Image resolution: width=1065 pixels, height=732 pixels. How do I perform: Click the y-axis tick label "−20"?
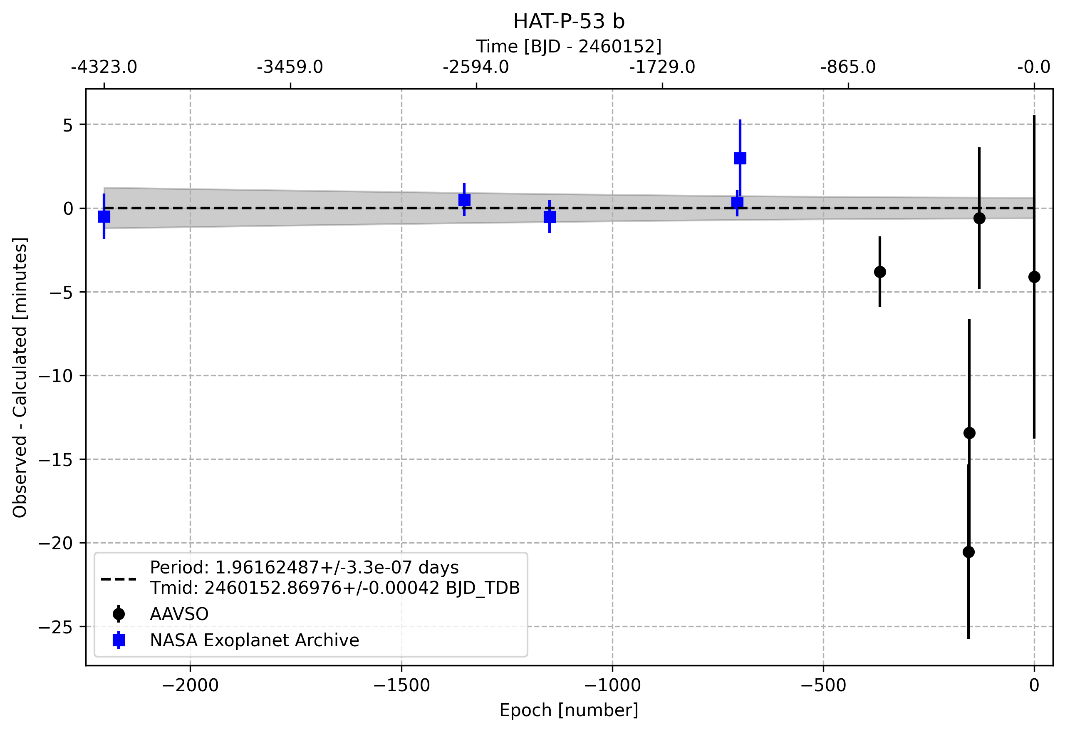coord(55,543)
